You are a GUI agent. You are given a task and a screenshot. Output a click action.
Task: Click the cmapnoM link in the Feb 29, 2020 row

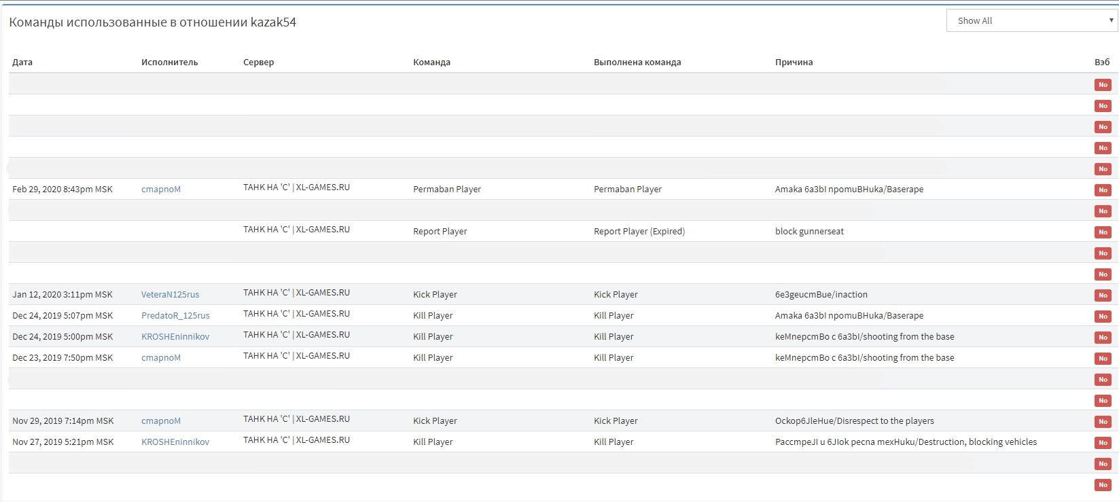pos(161,190)
